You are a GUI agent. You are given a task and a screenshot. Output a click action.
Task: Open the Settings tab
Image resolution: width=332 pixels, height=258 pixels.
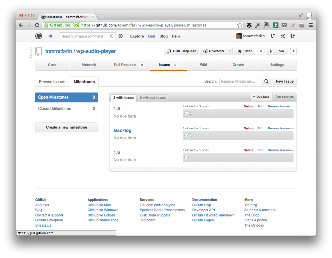coord(277,65)
